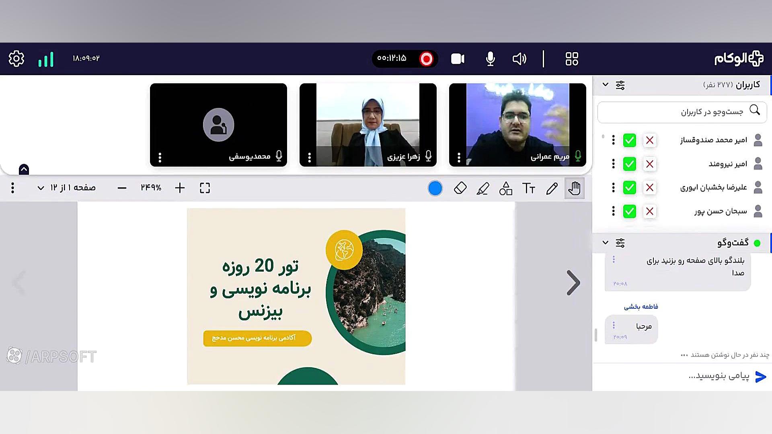The height and width of the screenshot is (434, 772).
Task: Approve user سبحان حسن پور green check
Action: point(630,211)
